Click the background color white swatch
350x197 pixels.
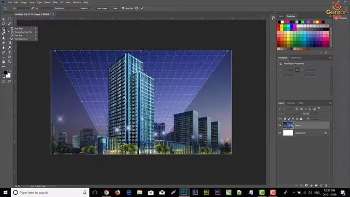point(9,76)
